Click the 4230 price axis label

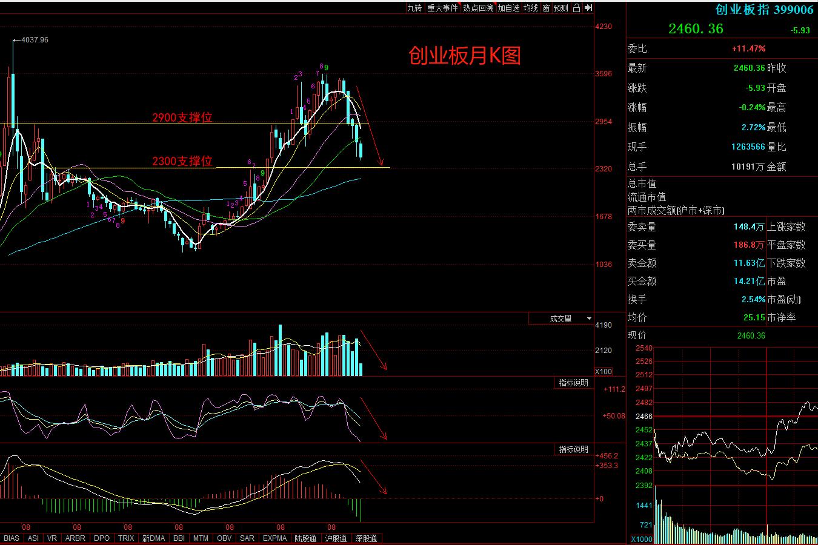[604, 27]
